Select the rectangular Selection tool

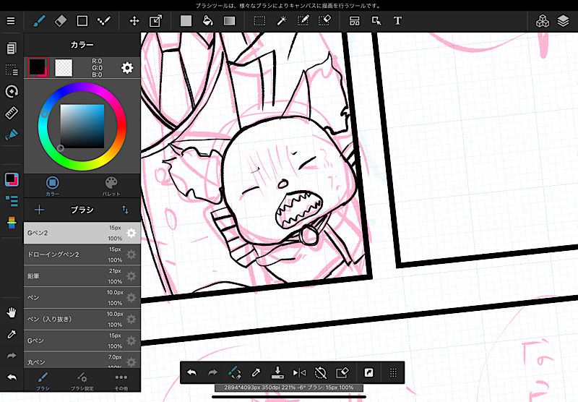point(259,21)
